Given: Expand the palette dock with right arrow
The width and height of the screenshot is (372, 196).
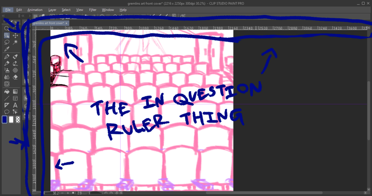Looking at the screenshot, I should coord(29,16).
